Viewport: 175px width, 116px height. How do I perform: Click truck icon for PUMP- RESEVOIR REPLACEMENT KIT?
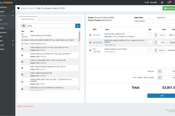(x=22, y=68)
